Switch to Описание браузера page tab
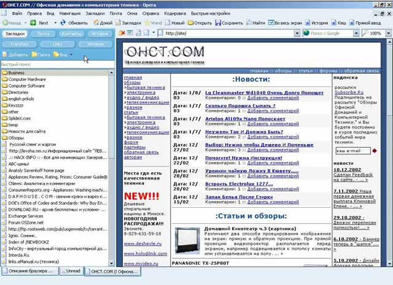Viewport: 393px width, 285px height. (x=30, y=271)
